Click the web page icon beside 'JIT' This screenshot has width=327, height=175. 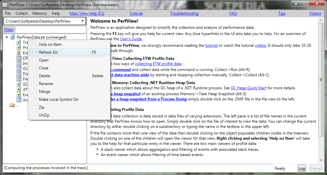click(x=19, y=89)
